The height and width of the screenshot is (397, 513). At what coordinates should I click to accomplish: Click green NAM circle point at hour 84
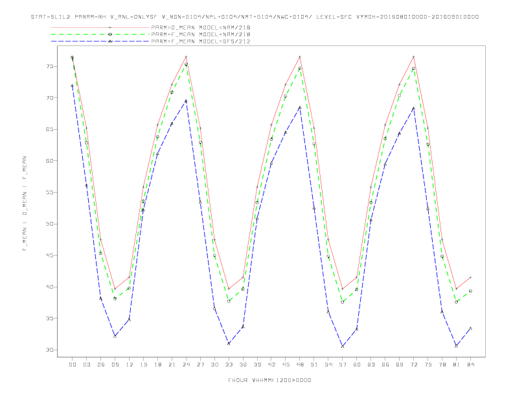point(470,291)
